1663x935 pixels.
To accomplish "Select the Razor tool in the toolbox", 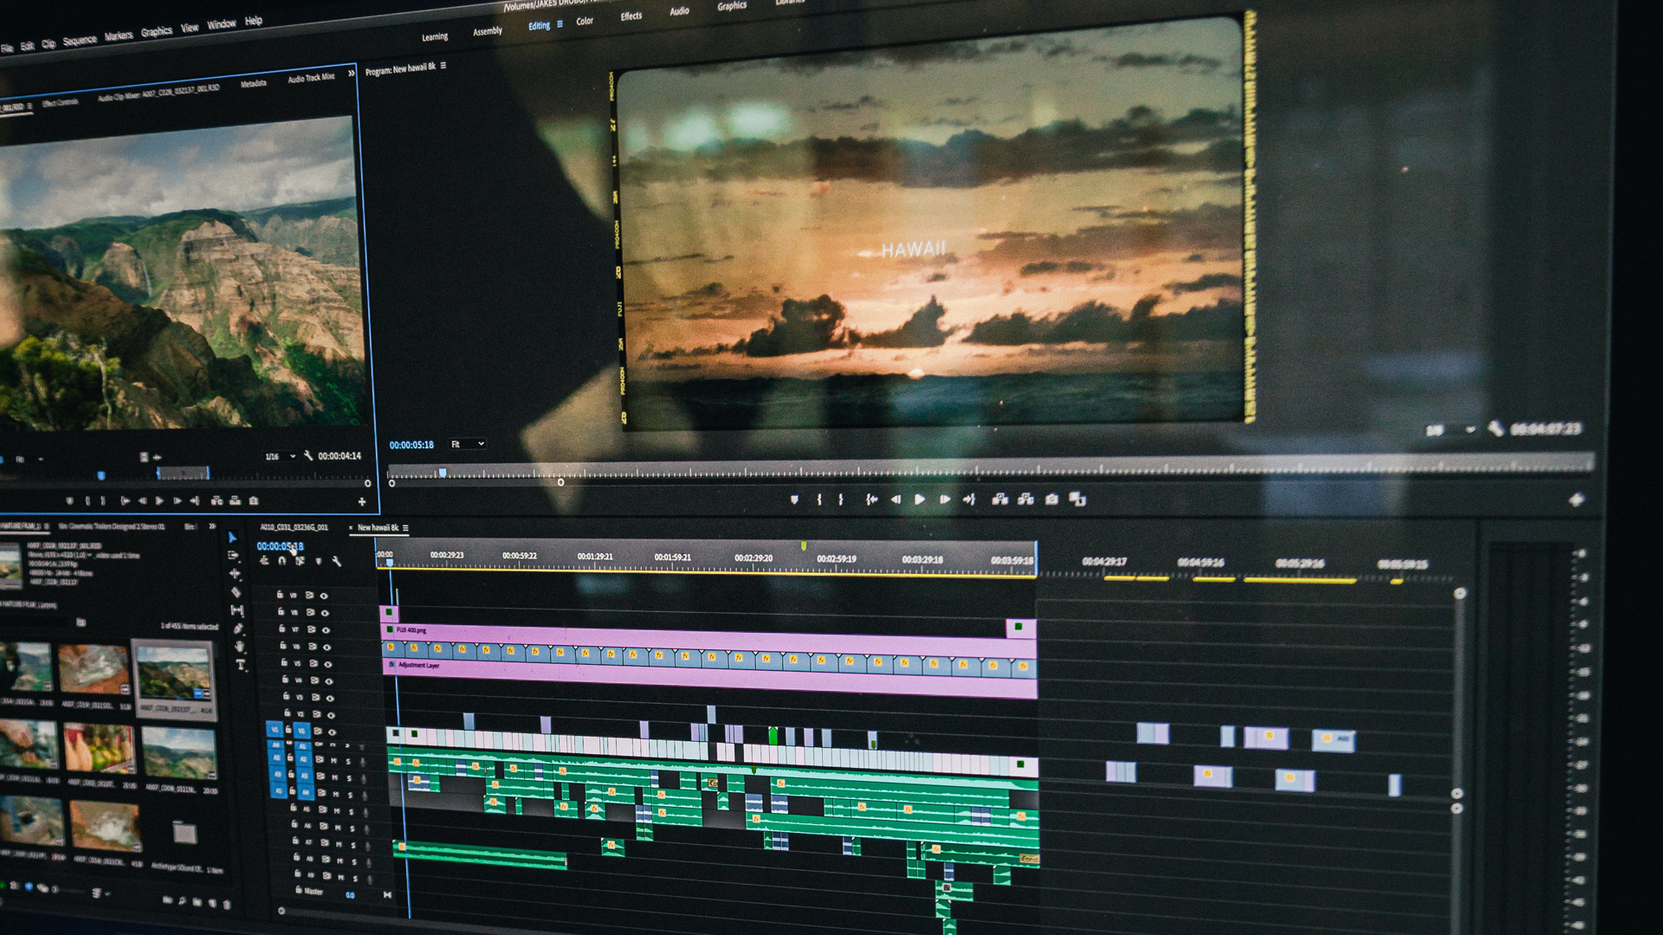I will pos(236,592).
